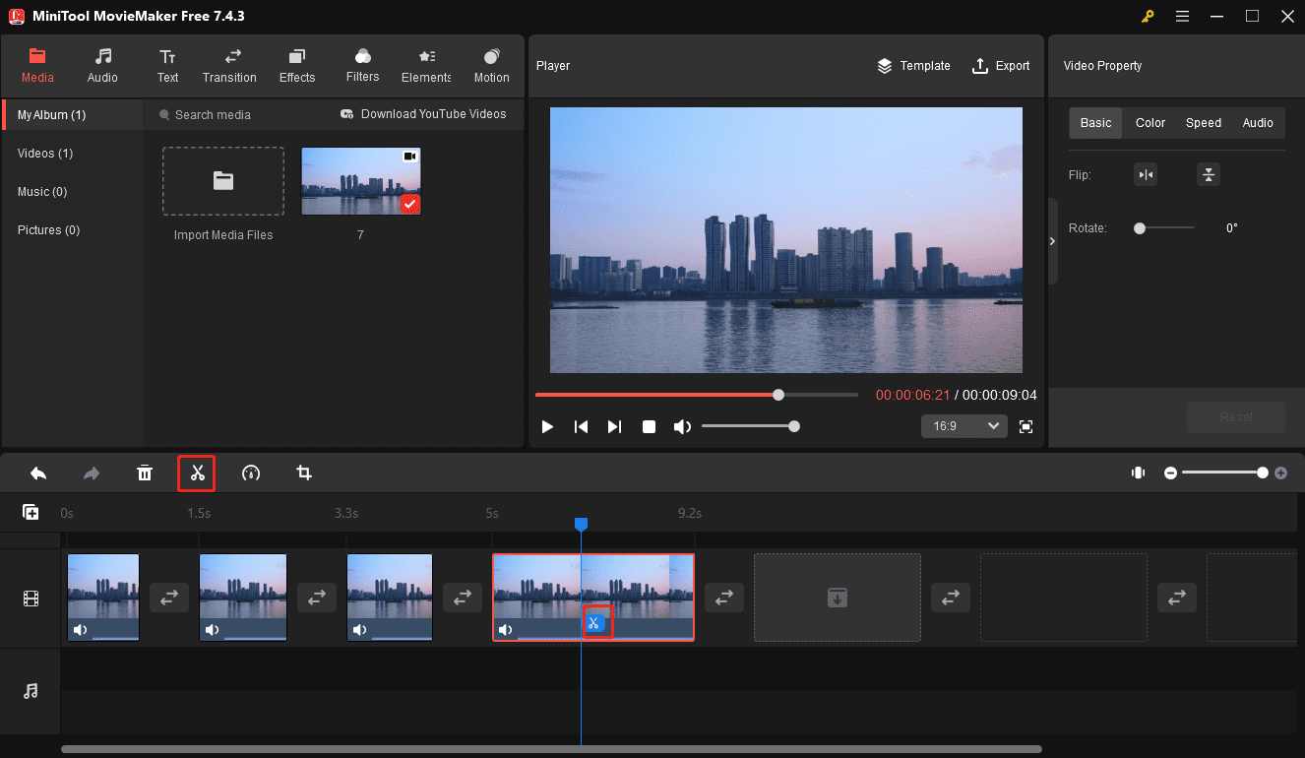1305x758 pixels.
Task: Open the hamburger main menu
Action: click(x=1182, y=16)
